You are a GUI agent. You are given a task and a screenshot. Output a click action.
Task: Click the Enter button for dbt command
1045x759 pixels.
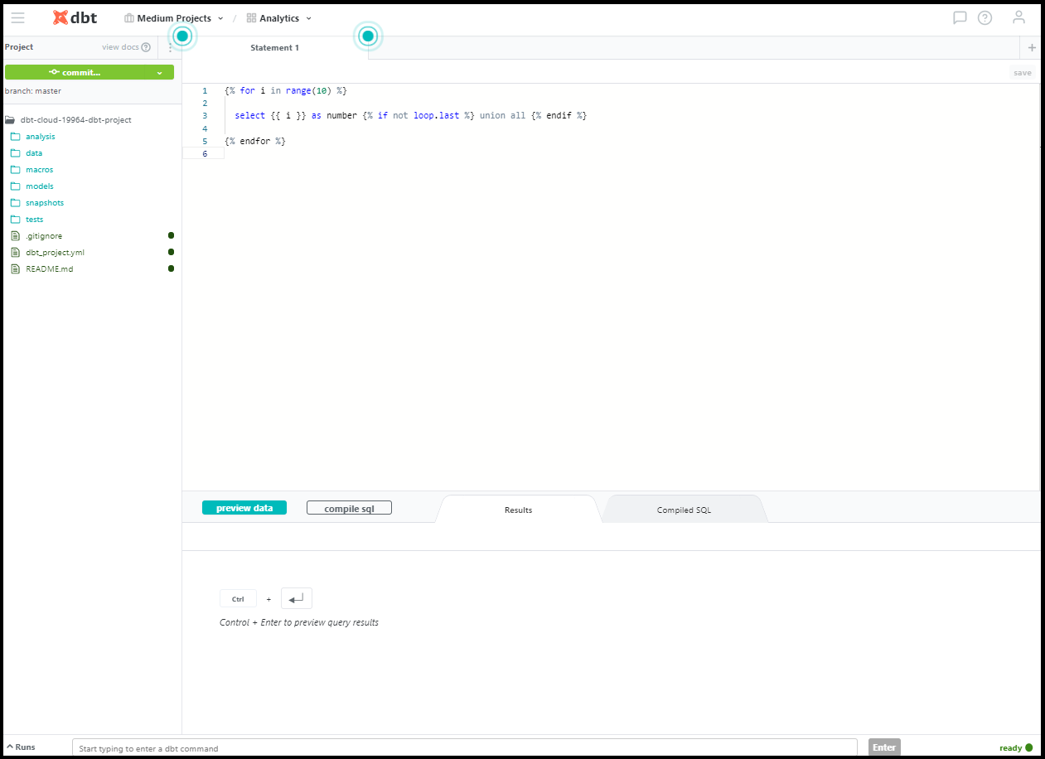pos(884,747)
